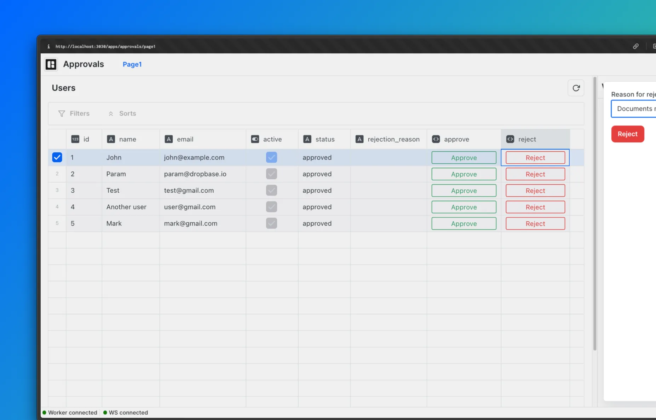Viewport: 656px width, 420px height.
Task: Open the Filters menu
Action: 74,113
